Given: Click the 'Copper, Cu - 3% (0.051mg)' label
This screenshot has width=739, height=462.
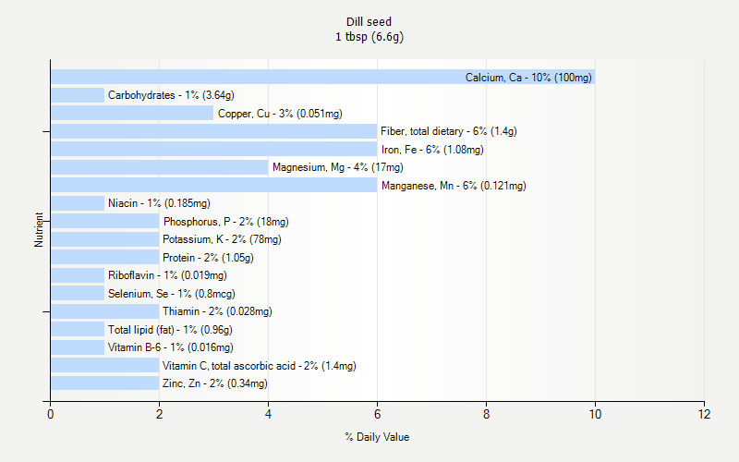Looking at the screenshot, I should [280, 114].
